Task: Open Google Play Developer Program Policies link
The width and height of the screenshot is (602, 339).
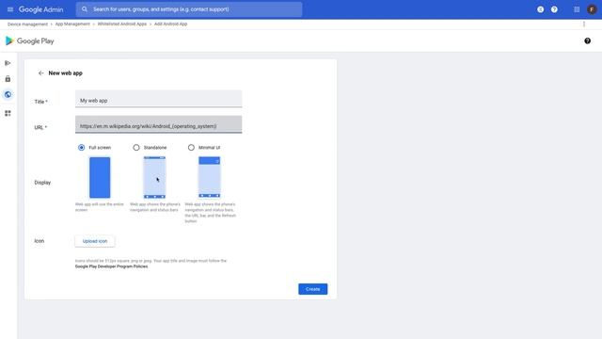Action: [111, 266]
